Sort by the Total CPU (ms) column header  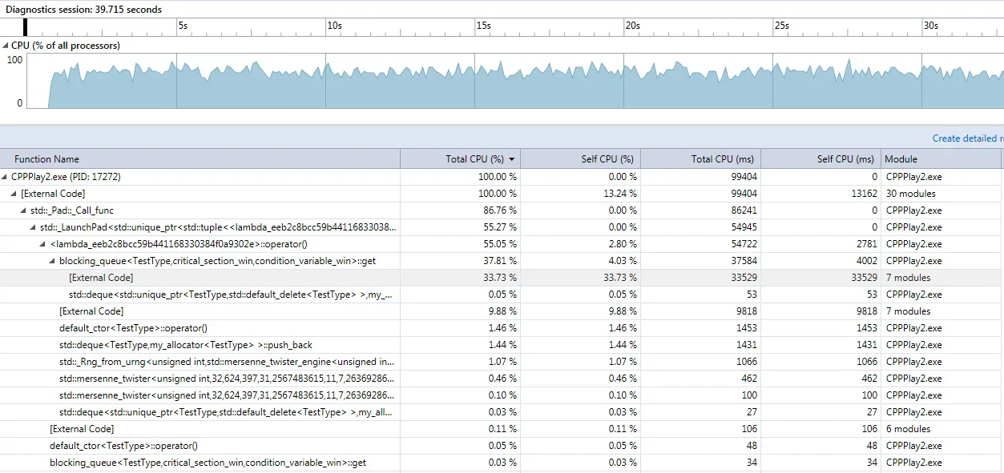click(701, 158)
